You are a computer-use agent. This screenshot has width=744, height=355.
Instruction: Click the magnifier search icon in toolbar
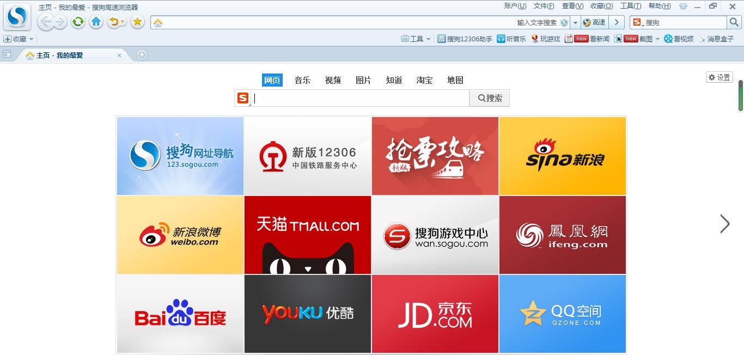pyautogui.click(x=734, y=22)
